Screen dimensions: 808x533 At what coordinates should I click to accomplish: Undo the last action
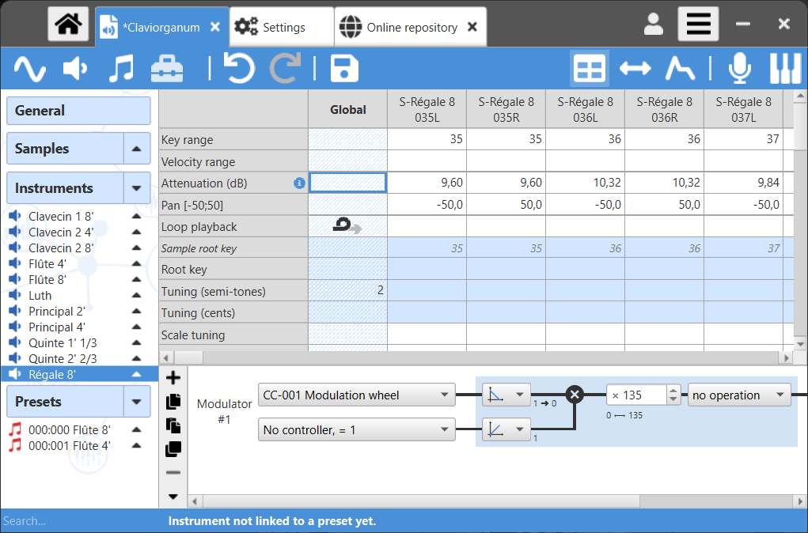tap(239, 69)
